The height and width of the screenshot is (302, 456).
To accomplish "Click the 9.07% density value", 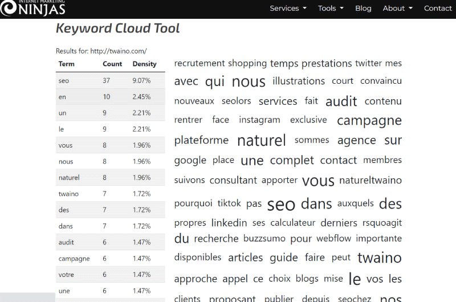I will pos(141,80).
